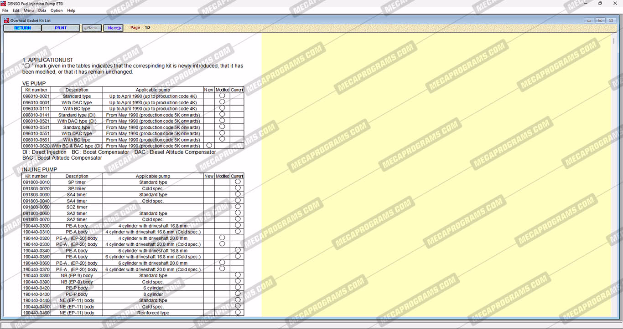Restore down the main DENSO application window
The image size is (623, 329).
tap(600, 3)
